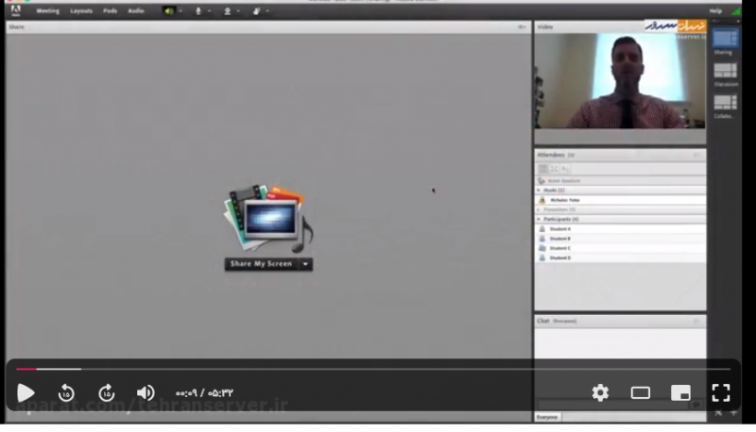
Task: Enter fullscreen mode
Action: click(x=721, y=393)
